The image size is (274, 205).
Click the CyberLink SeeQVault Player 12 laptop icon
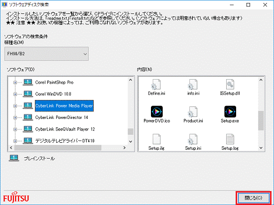(28, 129)
